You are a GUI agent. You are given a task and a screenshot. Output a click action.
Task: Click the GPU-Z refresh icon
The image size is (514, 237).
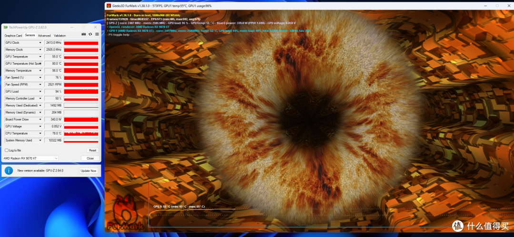90,34
